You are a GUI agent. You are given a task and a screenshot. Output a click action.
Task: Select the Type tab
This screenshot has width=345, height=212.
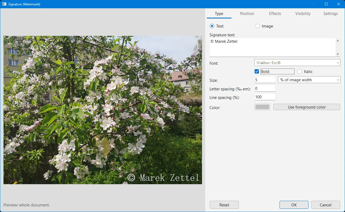(219, 14)
